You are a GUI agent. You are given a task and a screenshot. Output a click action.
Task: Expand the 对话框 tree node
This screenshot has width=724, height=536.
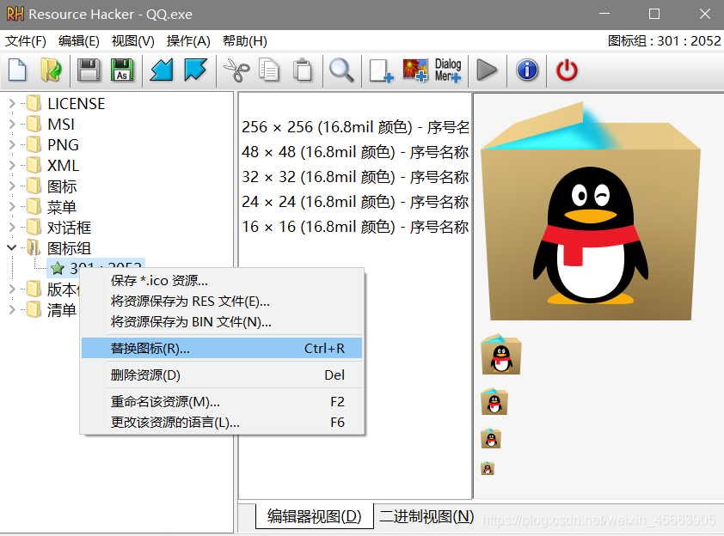(x=12, y=227)
